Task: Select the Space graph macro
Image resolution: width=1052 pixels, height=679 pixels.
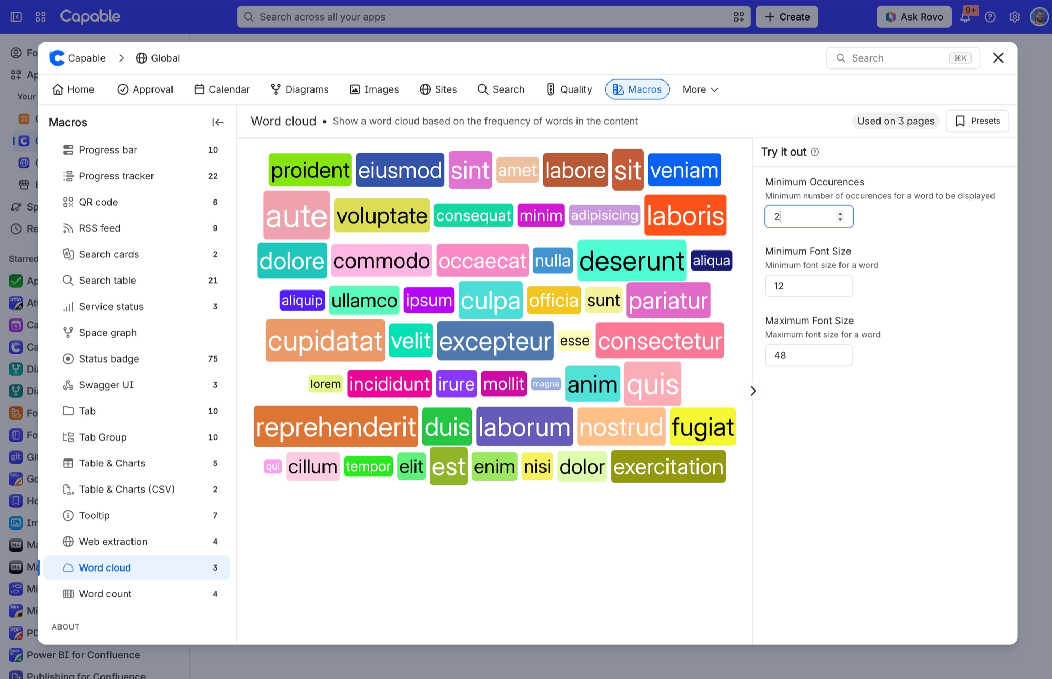Action: click(x=137, y=333)
